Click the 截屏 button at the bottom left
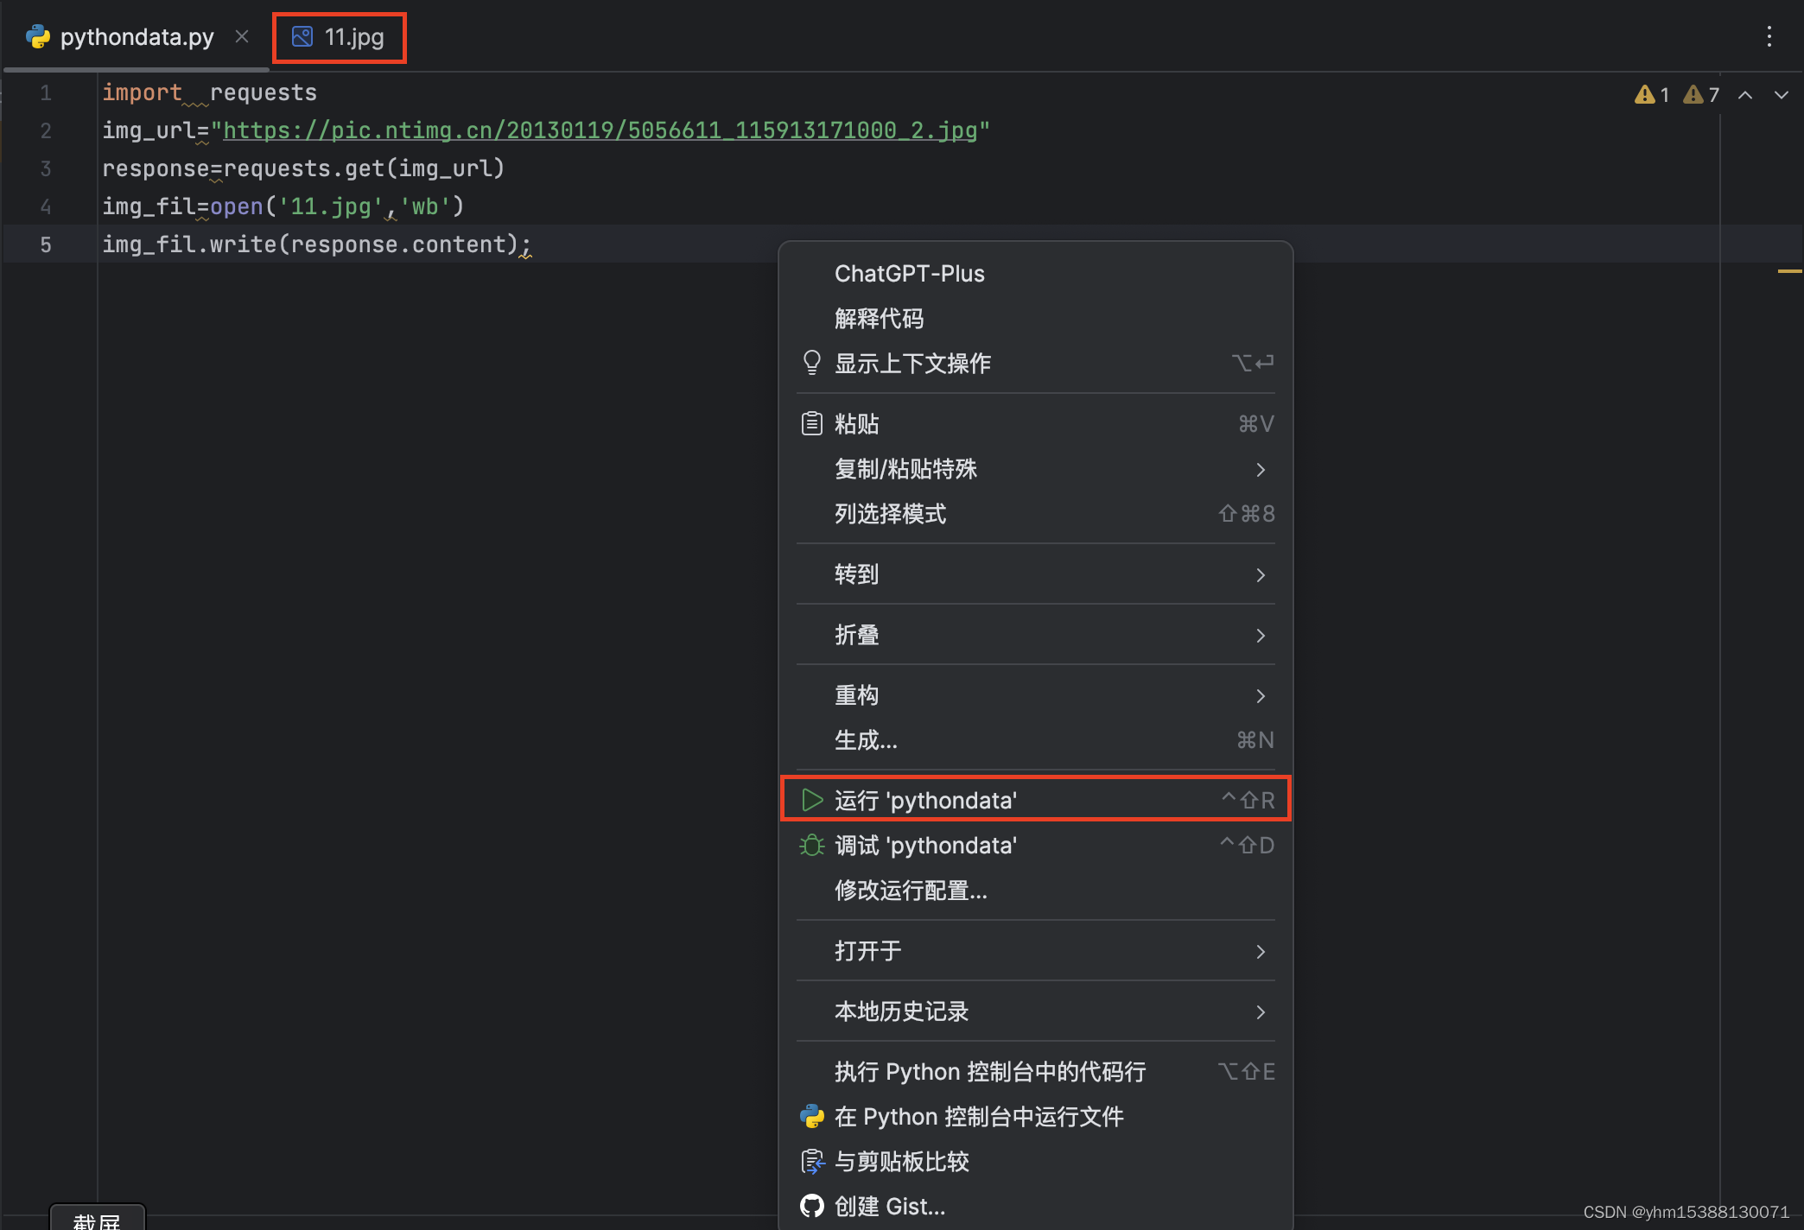 pyautogui.click(x=97, y=1218)
